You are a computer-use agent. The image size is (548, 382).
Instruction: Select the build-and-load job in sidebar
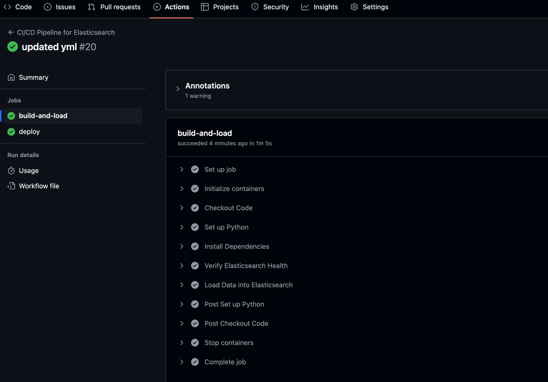tap(73, 116)
